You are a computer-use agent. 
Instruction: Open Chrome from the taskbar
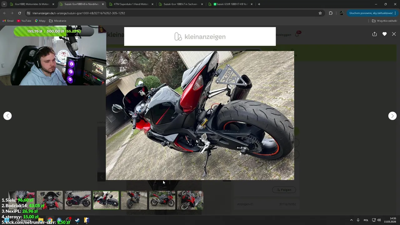coord(50,220)
